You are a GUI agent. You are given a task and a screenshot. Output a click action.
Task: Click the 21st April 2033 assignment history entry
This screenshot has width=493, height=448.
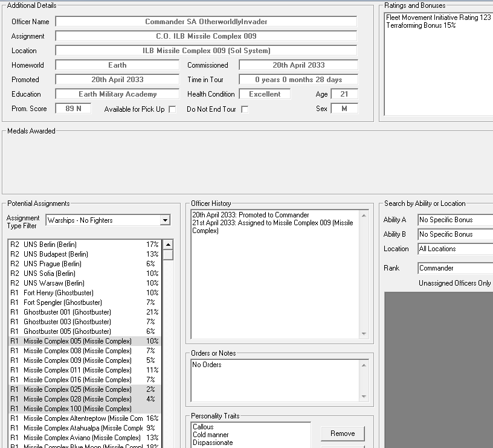[x=272, y=227]
